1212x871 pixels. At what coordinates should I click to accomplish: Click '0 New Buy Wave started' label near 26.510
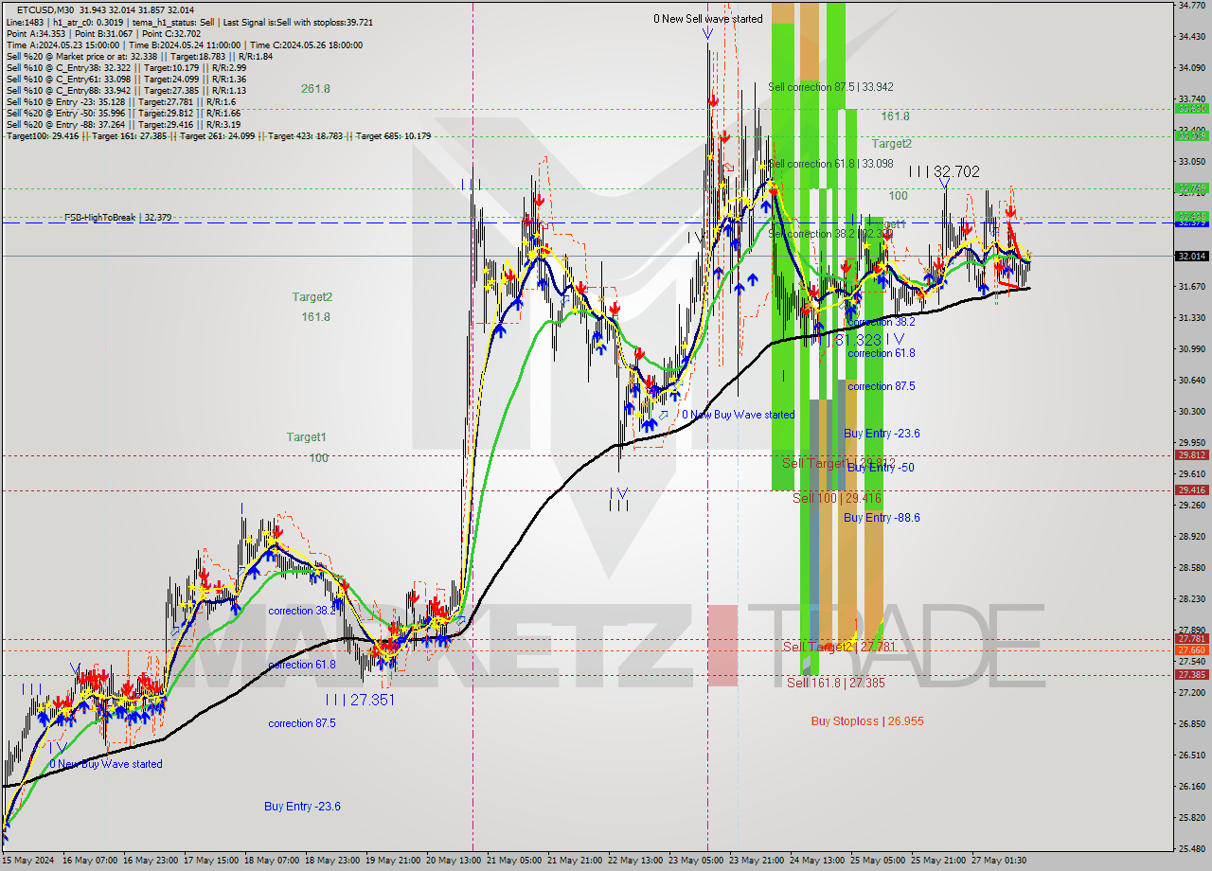[x=106, y=764]
